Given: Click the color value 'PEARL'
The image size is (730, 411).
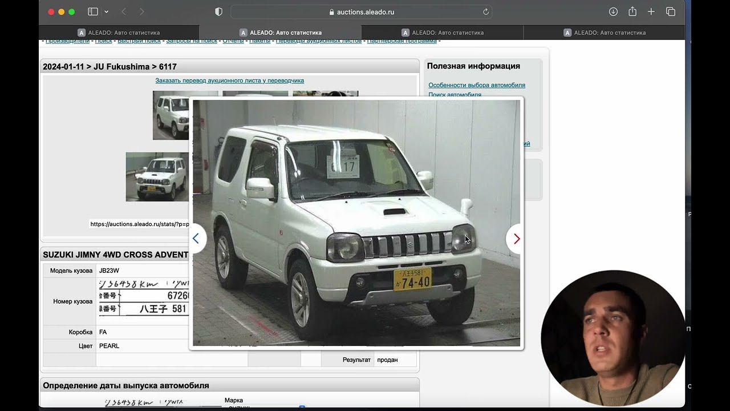Looking at the screenshot, I should (x=109, y=346).
